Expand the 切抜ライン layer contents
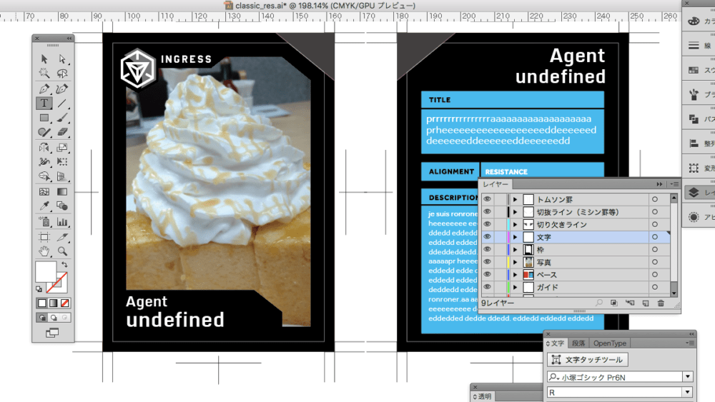This screenshot has width=715, height=402. point(515,211)
